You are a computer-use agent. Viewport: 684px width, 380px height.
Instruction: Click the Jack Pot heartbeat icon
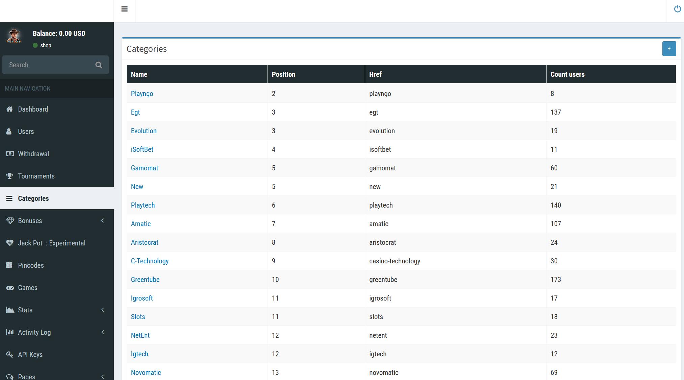coord(10,243)
